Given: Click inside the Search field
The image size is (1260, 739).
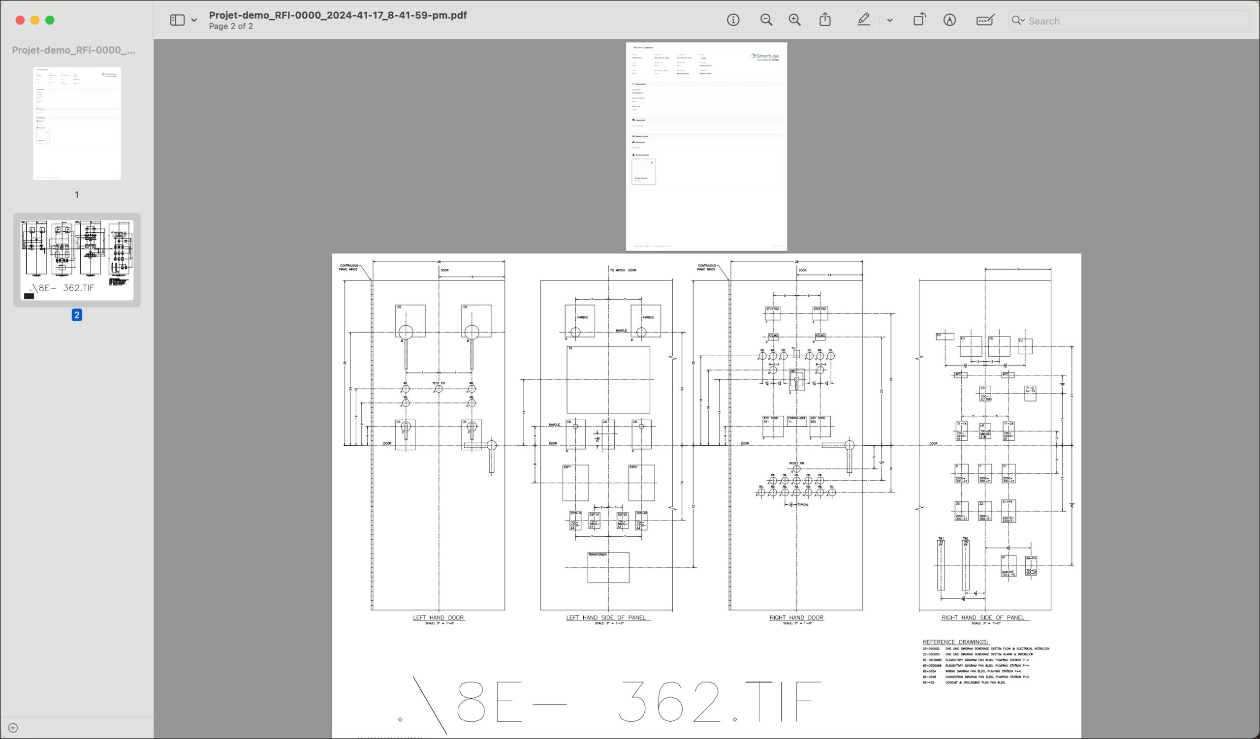Looking at the screenshot, I should coord(1100,21).
